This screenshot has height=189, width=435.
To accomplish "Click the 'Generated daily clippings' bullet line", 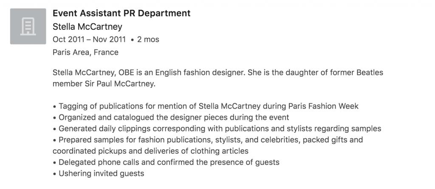I will tap(217, 128).
